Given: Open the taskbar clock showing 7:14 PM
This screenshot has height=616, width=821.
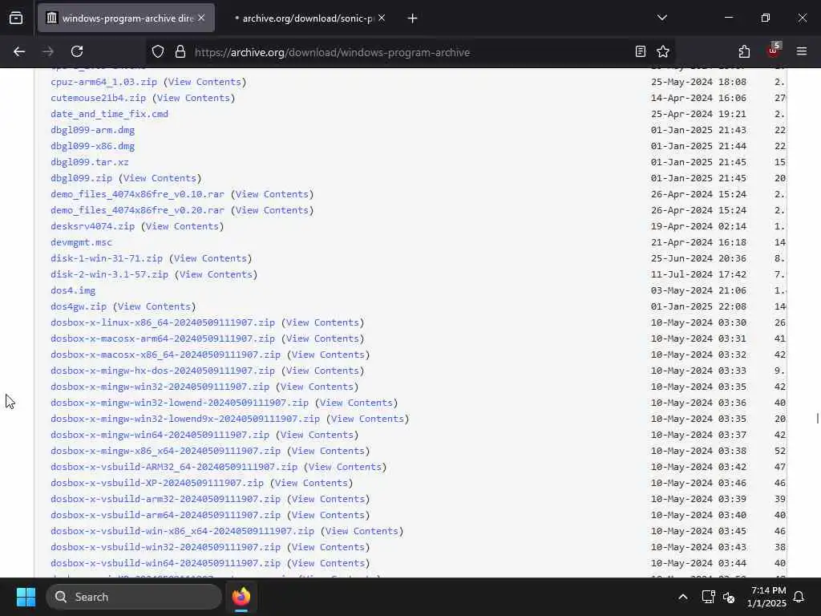Looking at the screenshot, I should (767, 597).
